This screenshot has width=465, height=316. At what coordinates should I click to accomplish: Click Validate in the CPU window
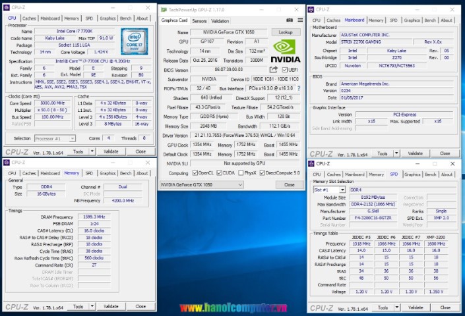pyautogui.click(x=111, y=151)
